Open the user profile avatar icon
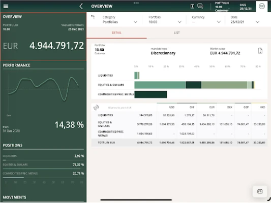 [x=262, y=6]
